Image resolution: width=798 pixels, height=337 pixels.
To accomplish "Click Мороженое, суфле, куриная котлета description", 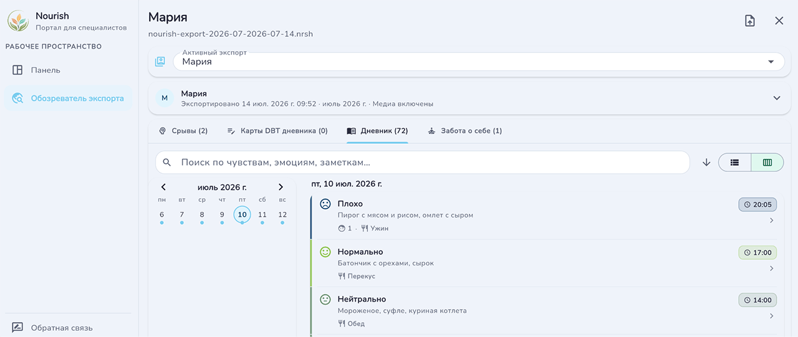I will click(402, 311).
